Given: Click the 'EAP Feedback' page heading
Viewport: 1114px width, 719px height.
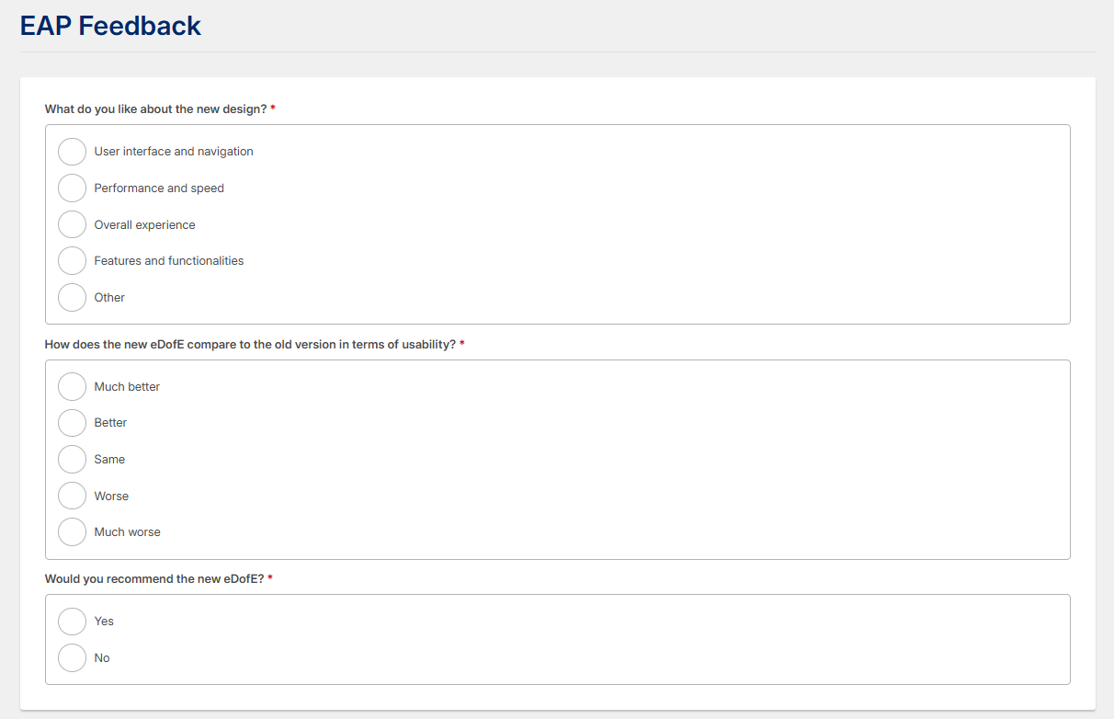Looking at the screenshot, I should (x=110, y=26).
